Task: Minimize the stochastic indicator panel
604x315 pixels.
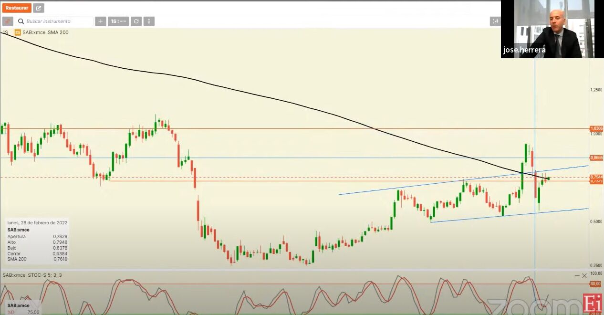Action: pyautogui.click(x=577, y=275)
